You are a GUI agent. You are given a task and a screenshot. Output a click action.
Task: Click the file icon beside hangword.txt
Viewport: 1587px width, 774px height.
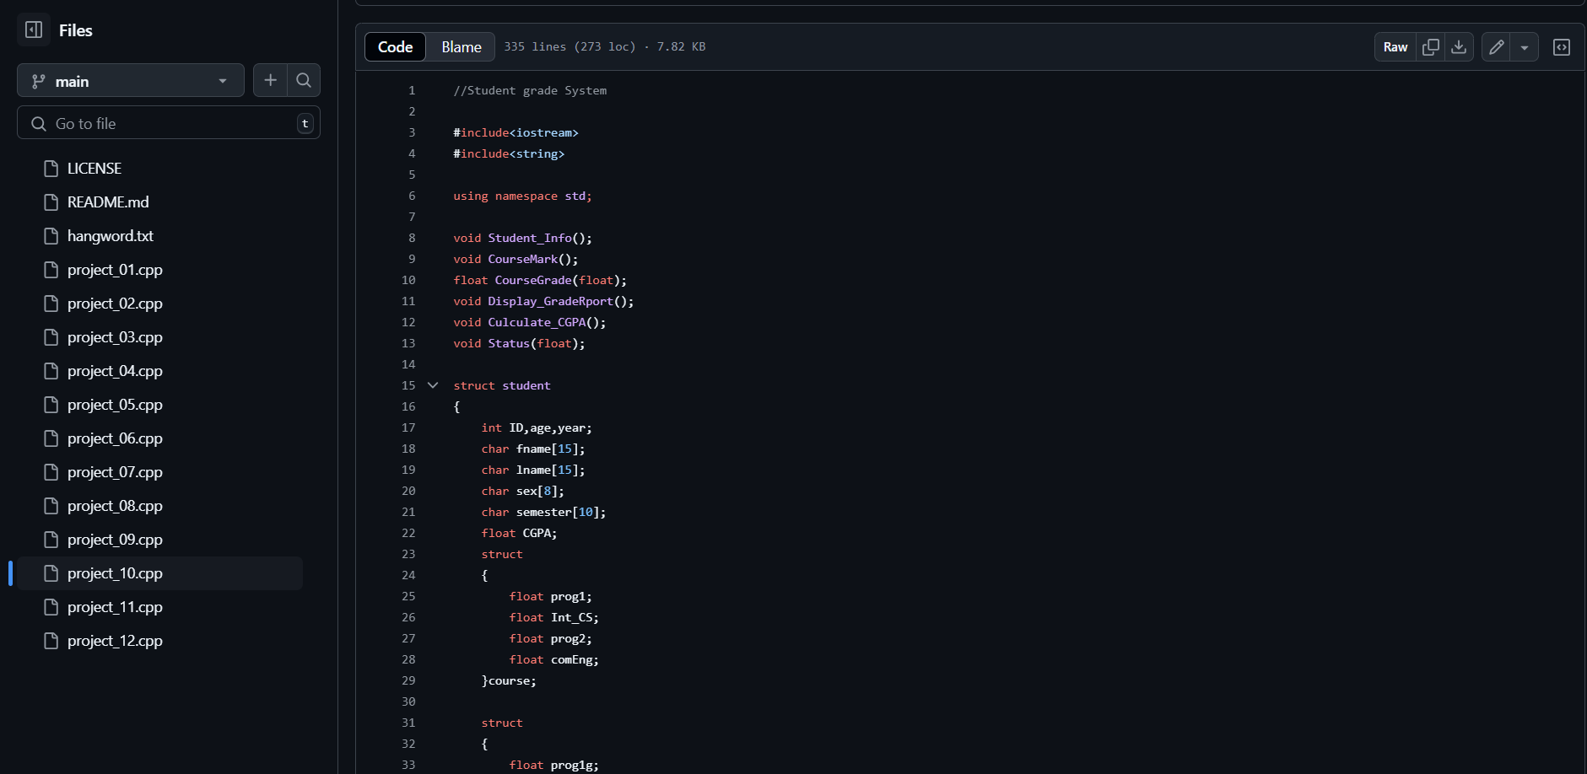click(51, 236)
